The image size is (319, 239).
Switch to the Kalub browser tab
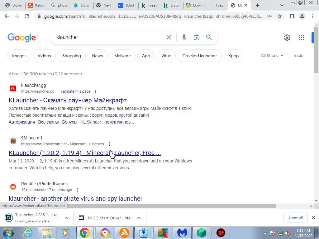(x=36, y=5)
